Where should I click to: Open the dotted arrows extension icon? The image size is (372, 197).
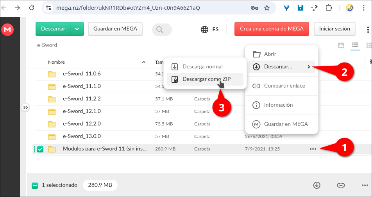(314, 8)
